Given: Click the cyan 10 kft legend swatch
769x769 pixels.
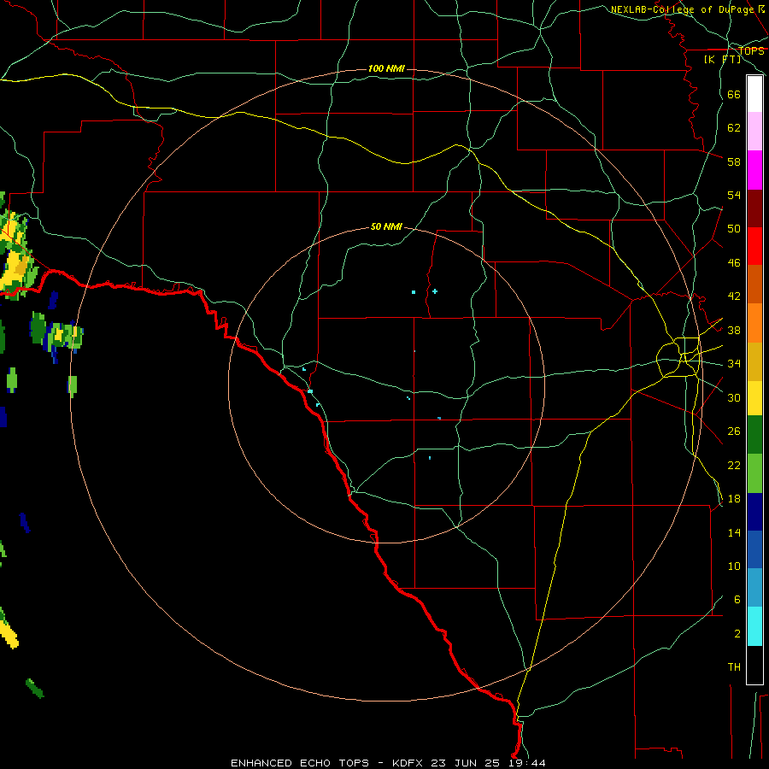Looking at the screenshot, I should tap(754, 626).
